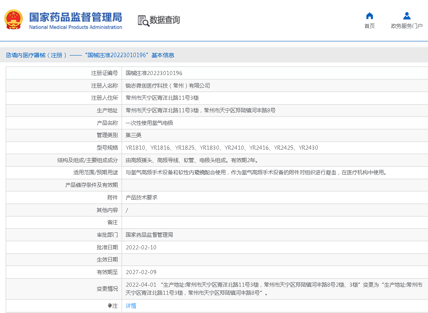Open the 详情 link at the bottom
Viewport: 428px width, 313px height.
(131, 306)
